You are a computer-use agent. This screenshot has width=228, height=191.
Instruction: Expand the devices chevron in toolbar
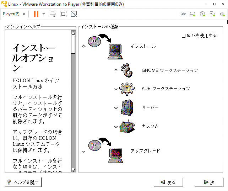click(x=184, y=14)
